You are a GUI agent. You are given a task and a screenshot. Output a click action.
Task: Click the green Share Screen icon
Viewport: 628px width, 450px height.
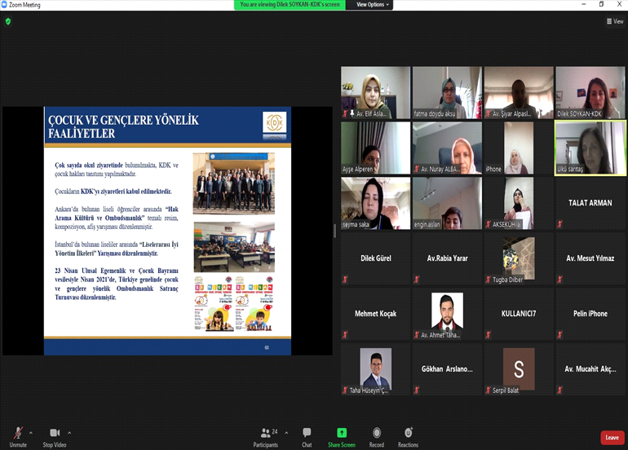pos(341,433)
